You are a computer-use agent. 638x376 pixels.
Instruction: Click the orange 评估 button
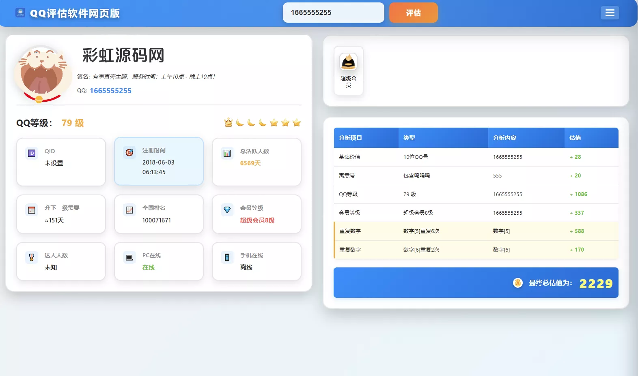pyautogui.click(x=413, y=13)
